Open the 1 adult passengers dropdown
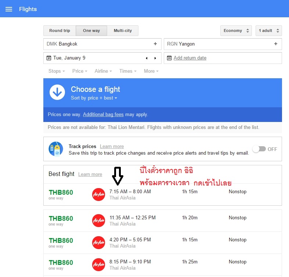This screenshot has width=289, height=277. (268, 30)
